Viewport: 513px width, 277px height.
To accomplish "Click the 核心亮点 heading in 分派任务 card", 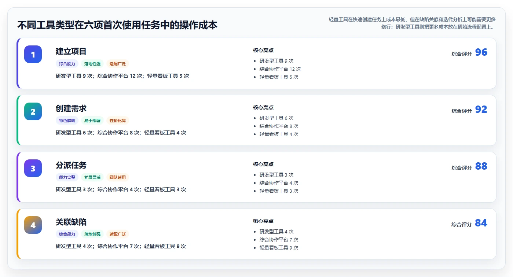I will [263, 165].
